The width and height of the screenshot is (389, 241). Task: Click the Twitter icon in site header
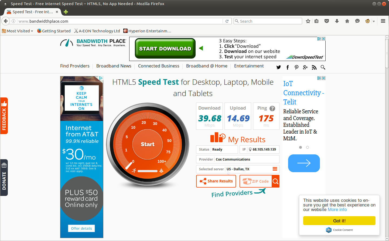click(279, 67)
